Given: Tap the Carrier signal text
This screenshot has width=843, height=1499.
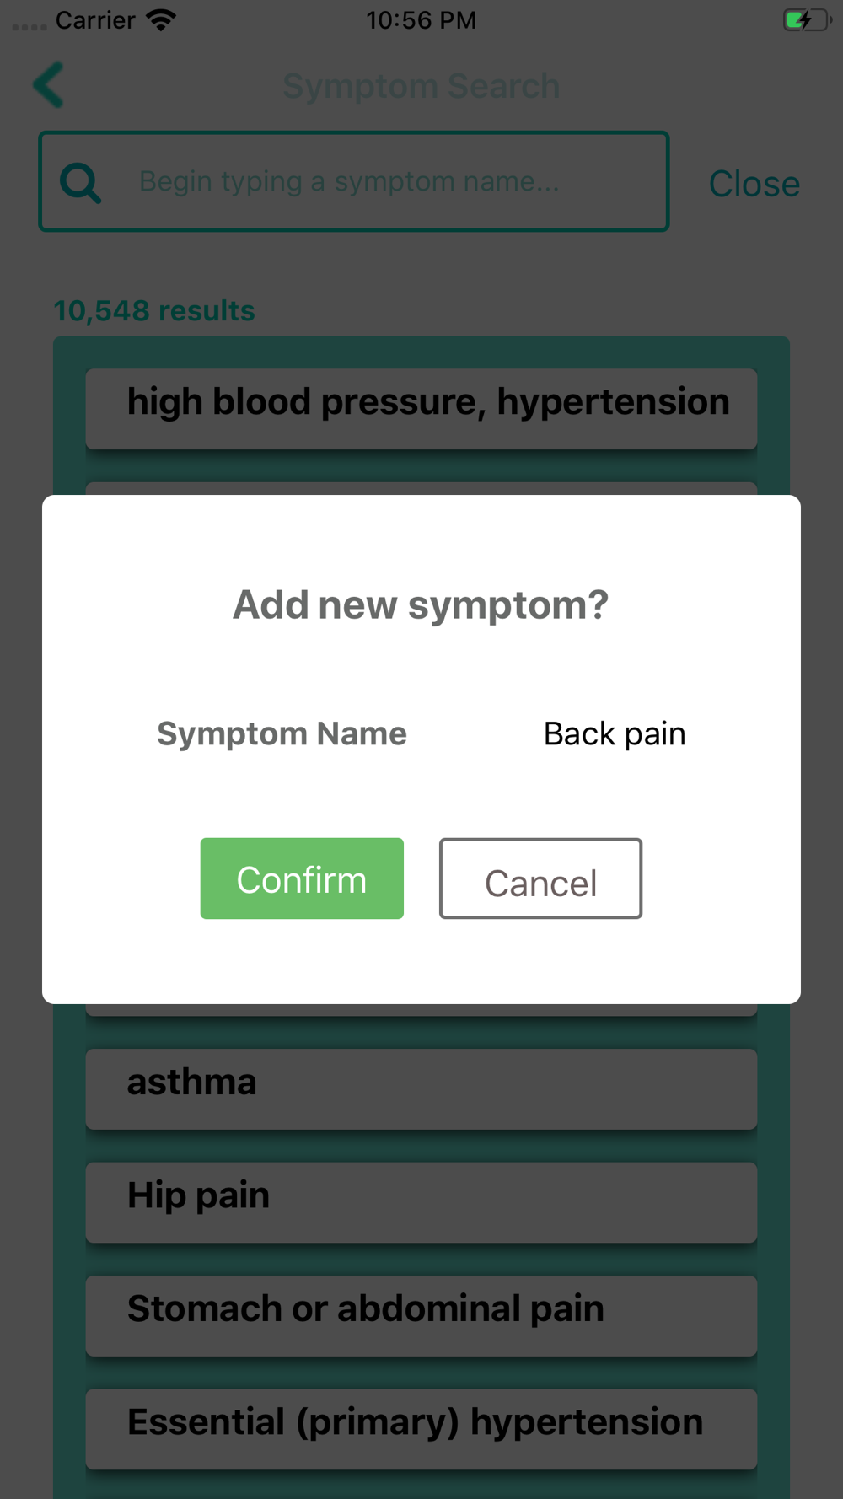Looking at the screenshot, I should 95,20.
